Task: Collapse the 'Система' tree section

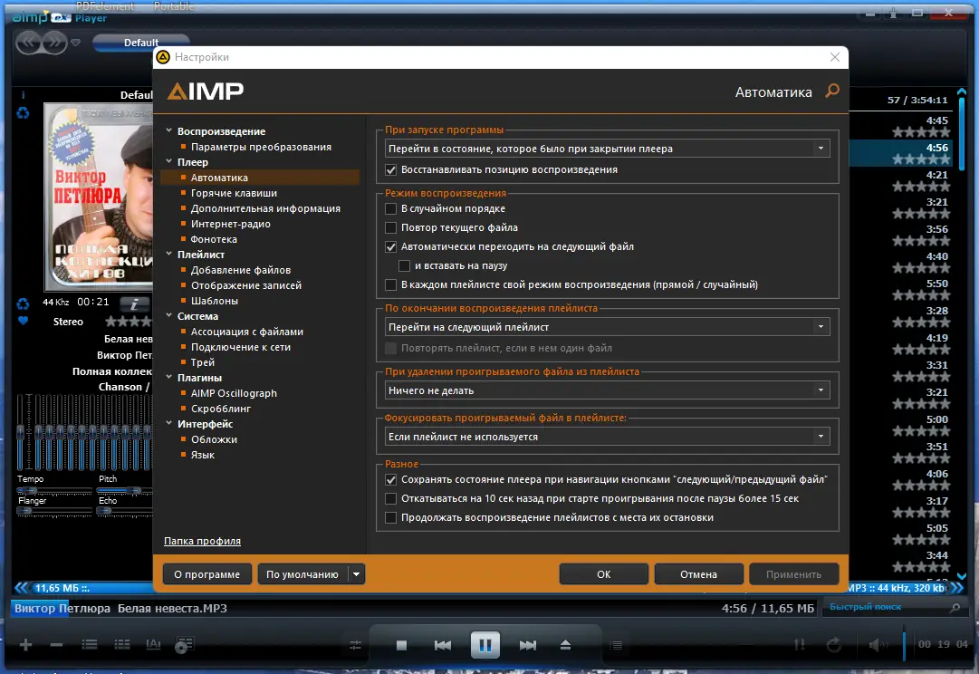Action: click(168, 316)
